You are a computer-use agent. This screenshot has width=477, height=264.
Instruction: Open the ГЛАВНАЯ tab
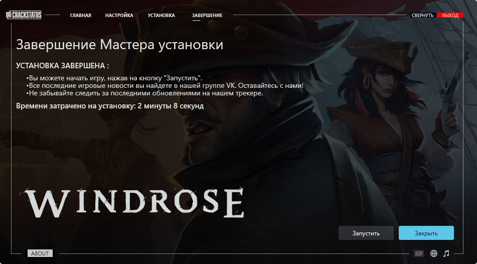[x=81, y=15]
